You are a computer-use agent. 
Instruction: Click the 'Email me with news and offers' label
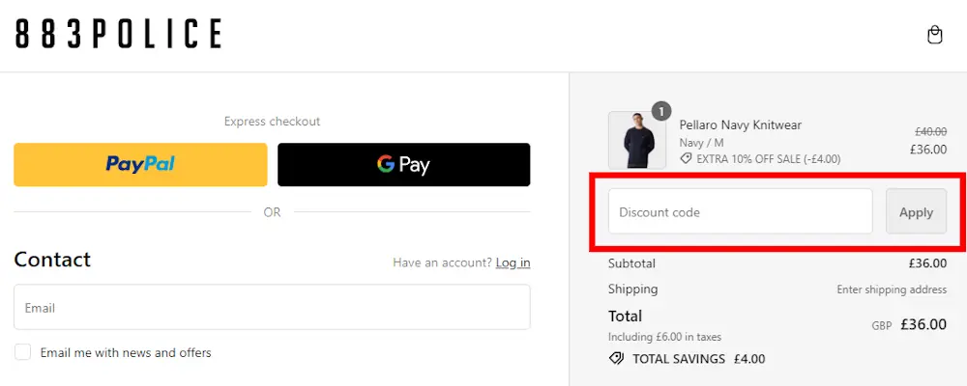126,353
